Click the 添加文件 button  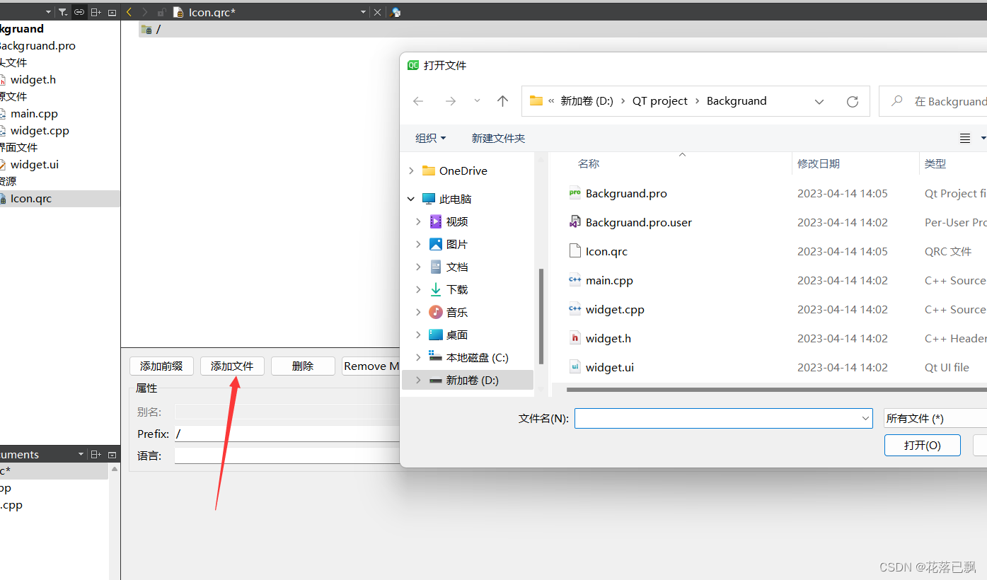pos(232,366)
